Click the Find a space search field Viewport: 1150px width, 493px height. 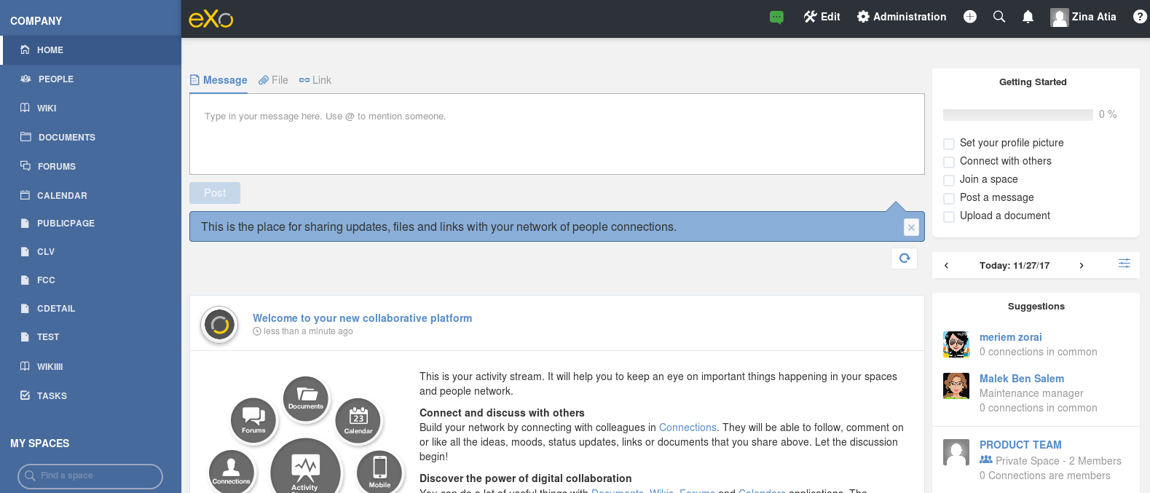pos(90,476)
